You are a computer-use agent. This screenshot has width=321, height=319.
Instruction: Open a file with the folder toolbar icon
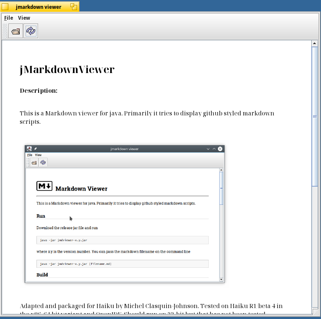click(x=16, y=31)
